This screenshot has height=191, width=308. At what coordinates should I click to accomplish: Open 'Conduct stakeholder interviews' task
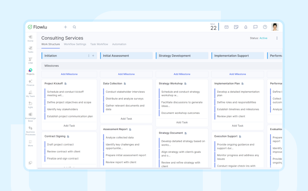125,92
